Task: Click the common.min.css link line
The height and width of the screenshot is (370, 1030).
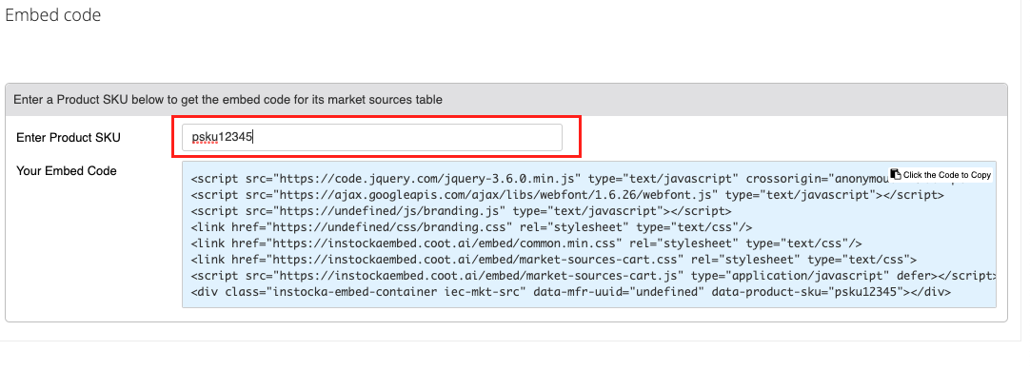Action: click(x=526, y=243)
